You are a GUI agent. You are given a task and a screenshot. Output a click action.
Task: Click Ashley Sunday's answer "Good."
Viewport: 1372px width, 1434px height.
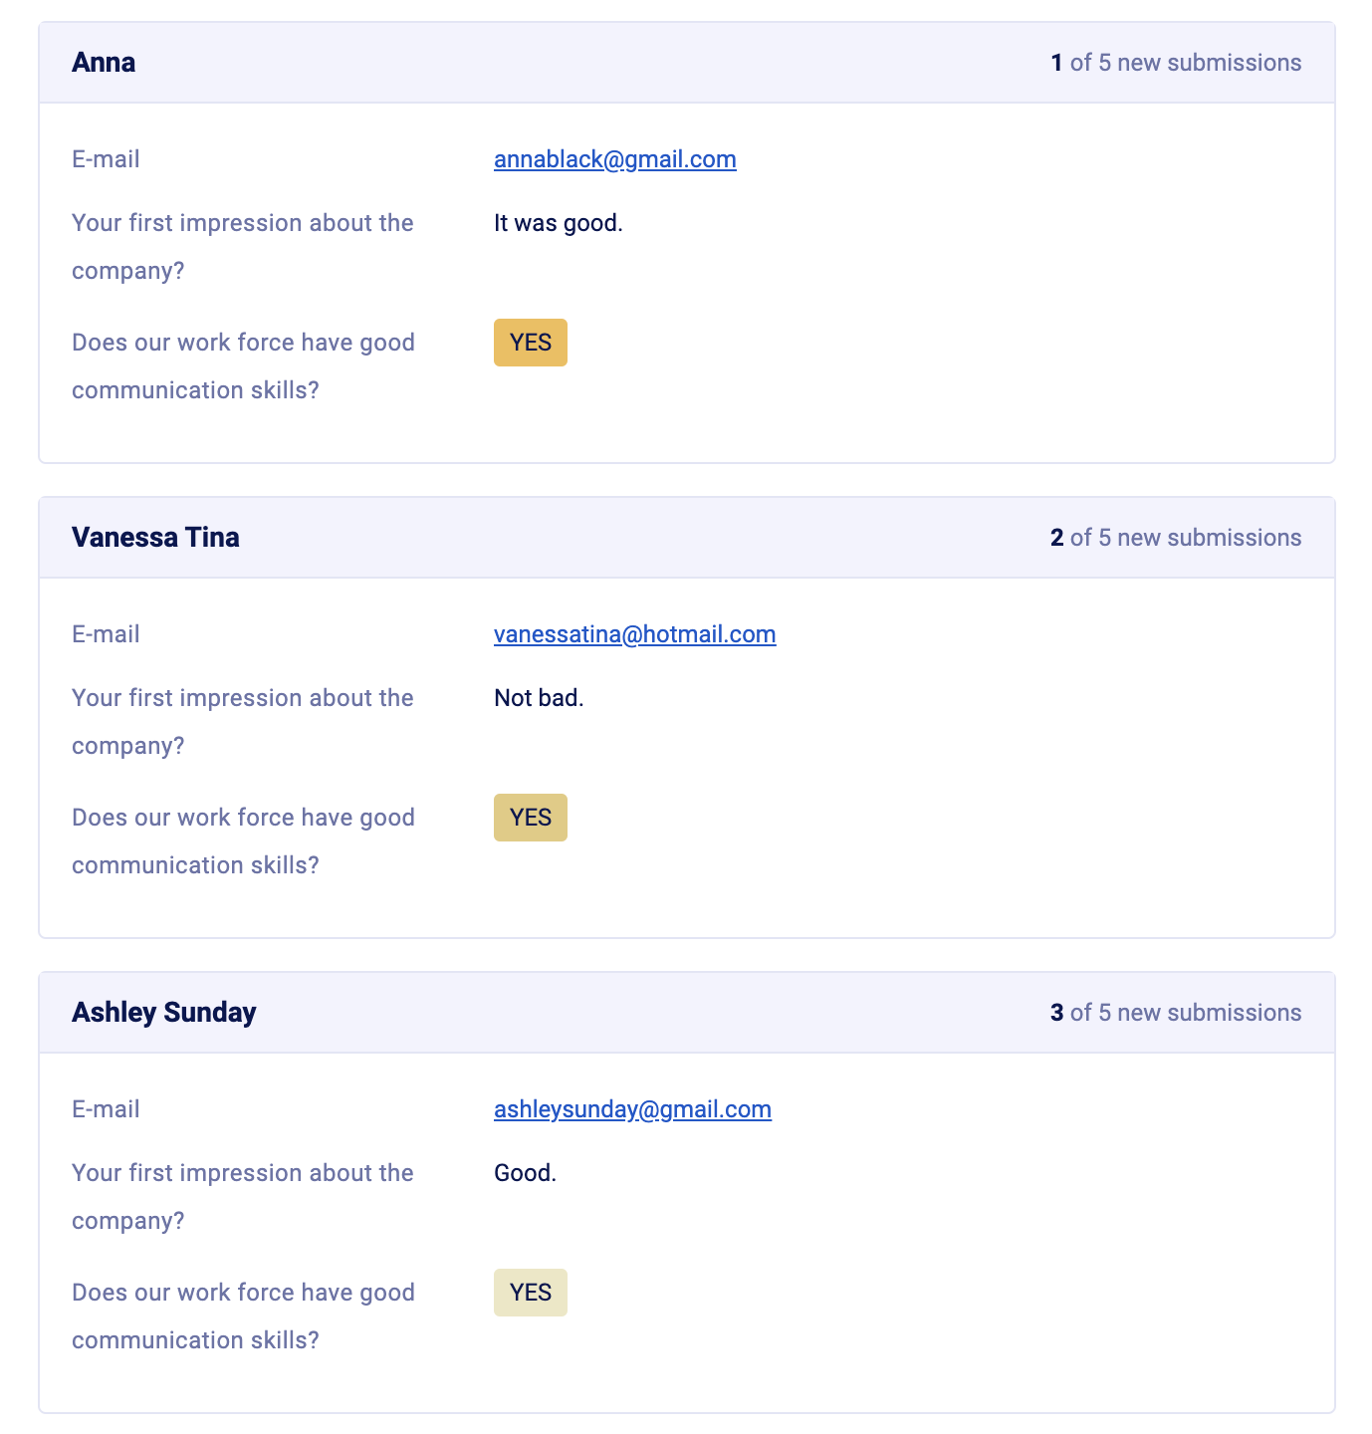point(525,1173)
